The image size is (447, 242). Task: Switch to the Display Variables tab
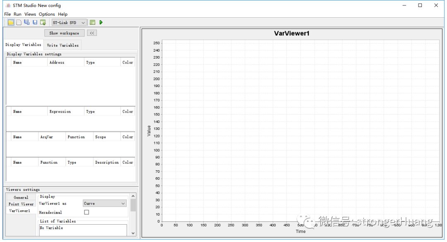pos(23,45)
